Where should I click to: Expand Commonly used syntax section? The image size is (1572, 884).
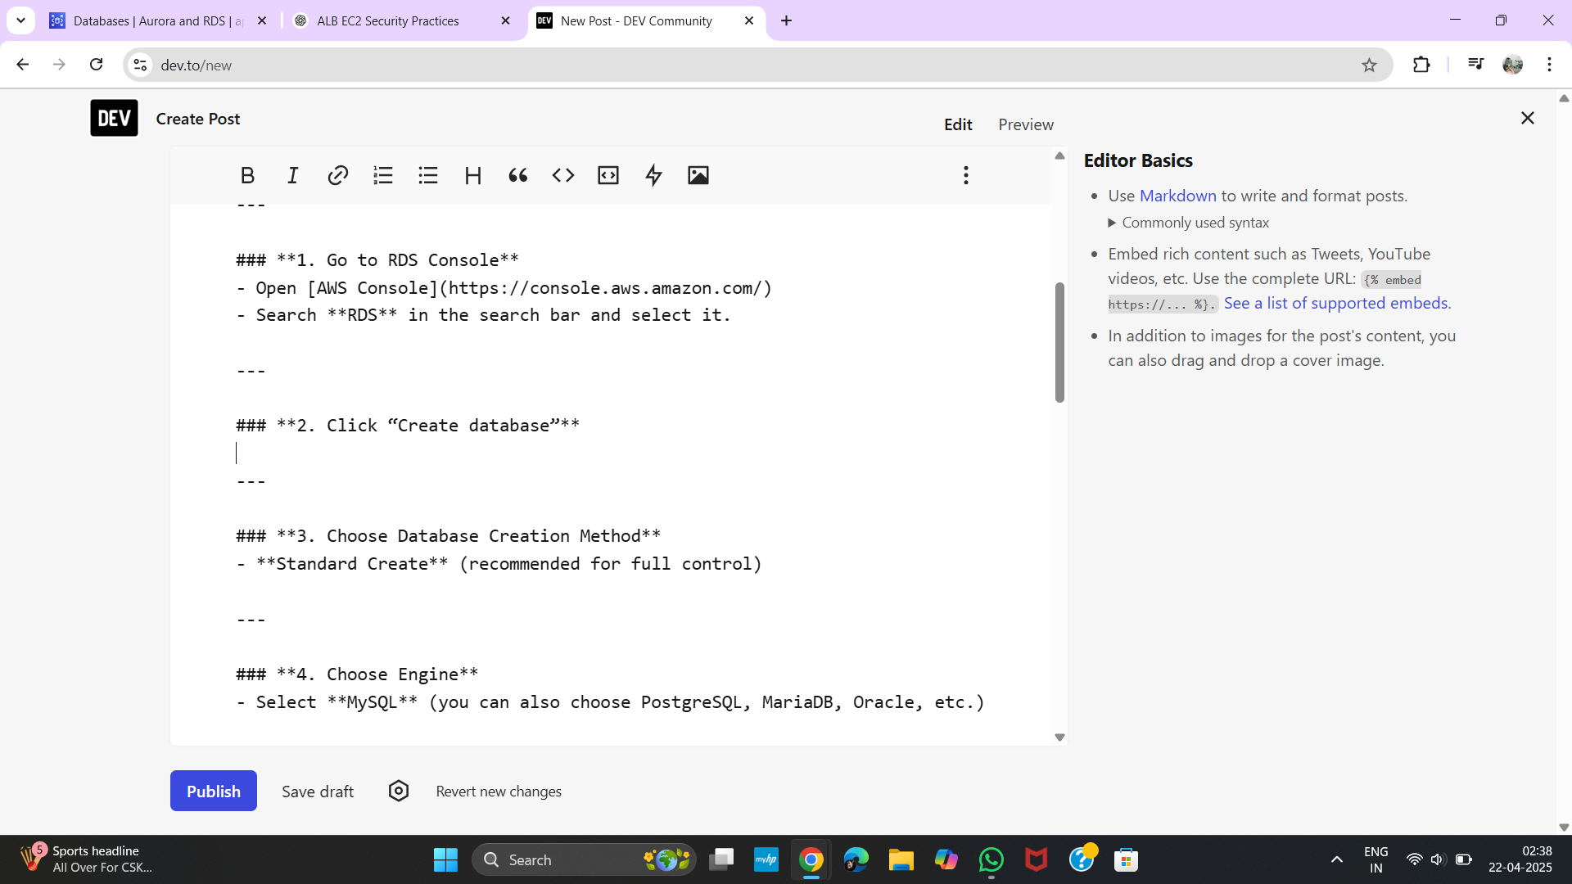point(1188,223)
